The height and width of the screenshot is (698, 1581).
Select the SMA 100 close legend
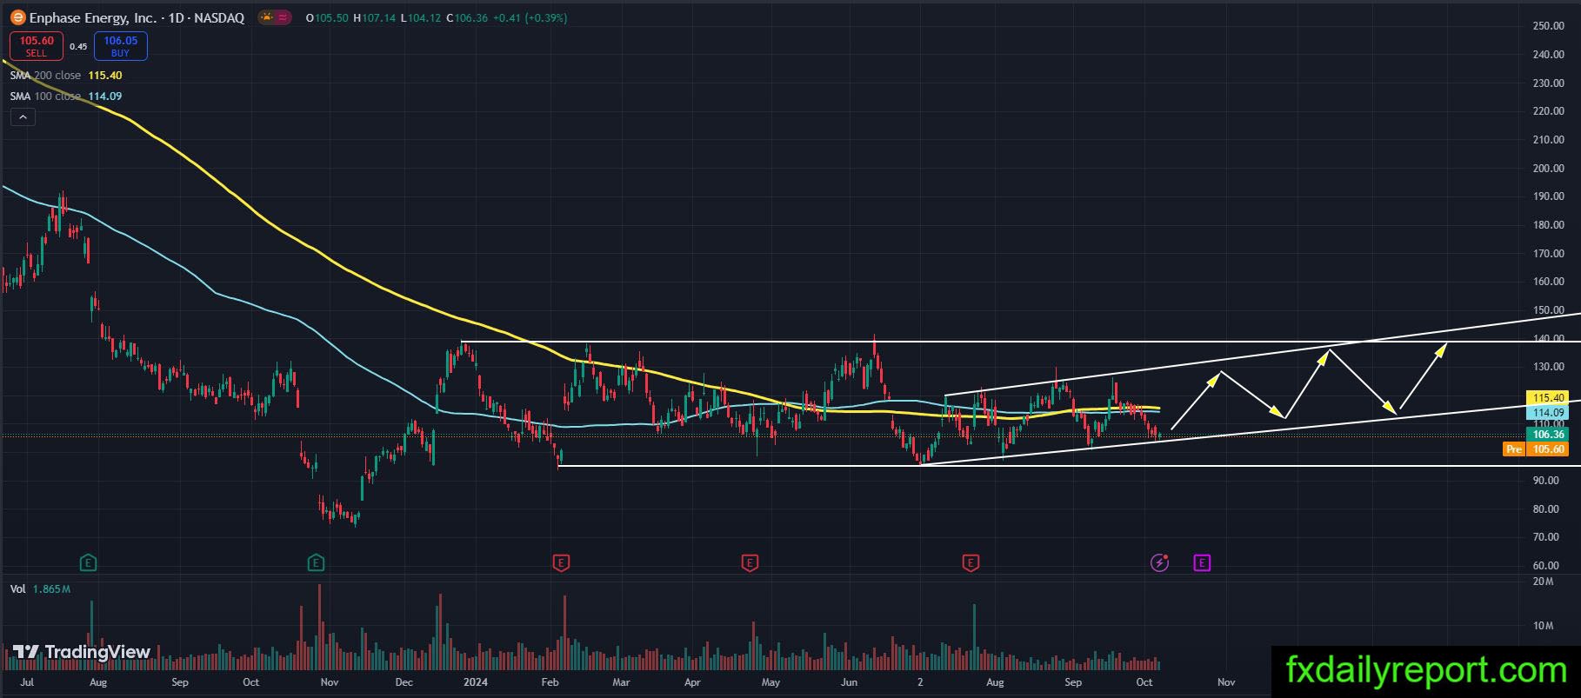click(x=66, y=96)
